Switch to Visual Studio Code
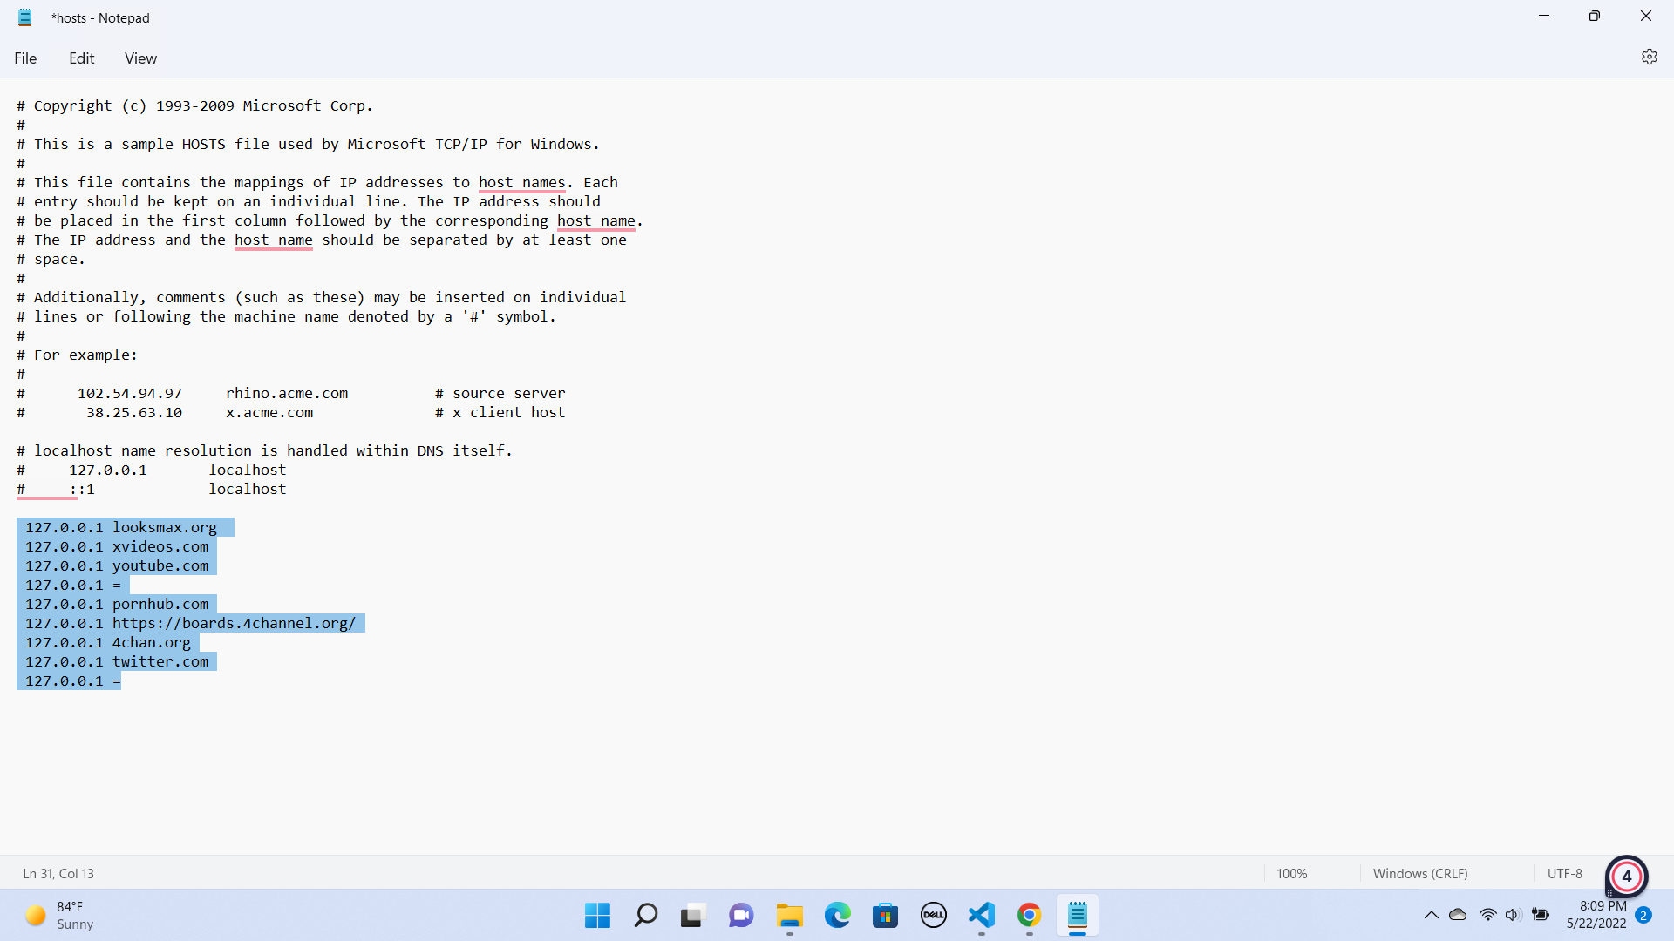1674x941 pixels. [x=981, y=915]
